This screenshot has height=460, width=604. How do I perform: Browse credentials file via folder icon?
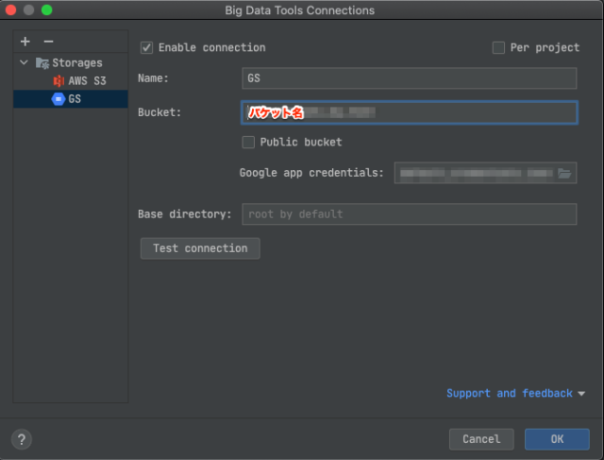pos(564,173)
